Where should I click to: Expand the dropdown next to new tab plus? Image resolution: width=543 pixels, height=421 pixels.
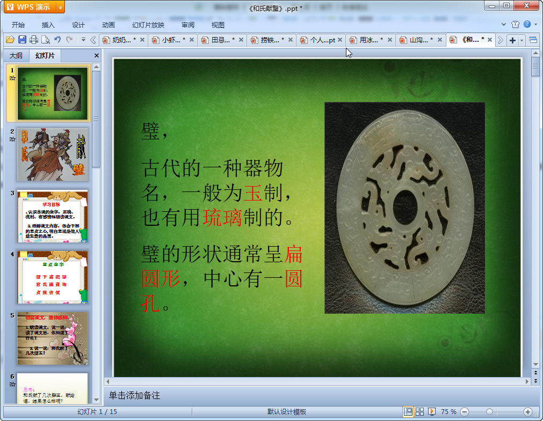coord(522,40)
